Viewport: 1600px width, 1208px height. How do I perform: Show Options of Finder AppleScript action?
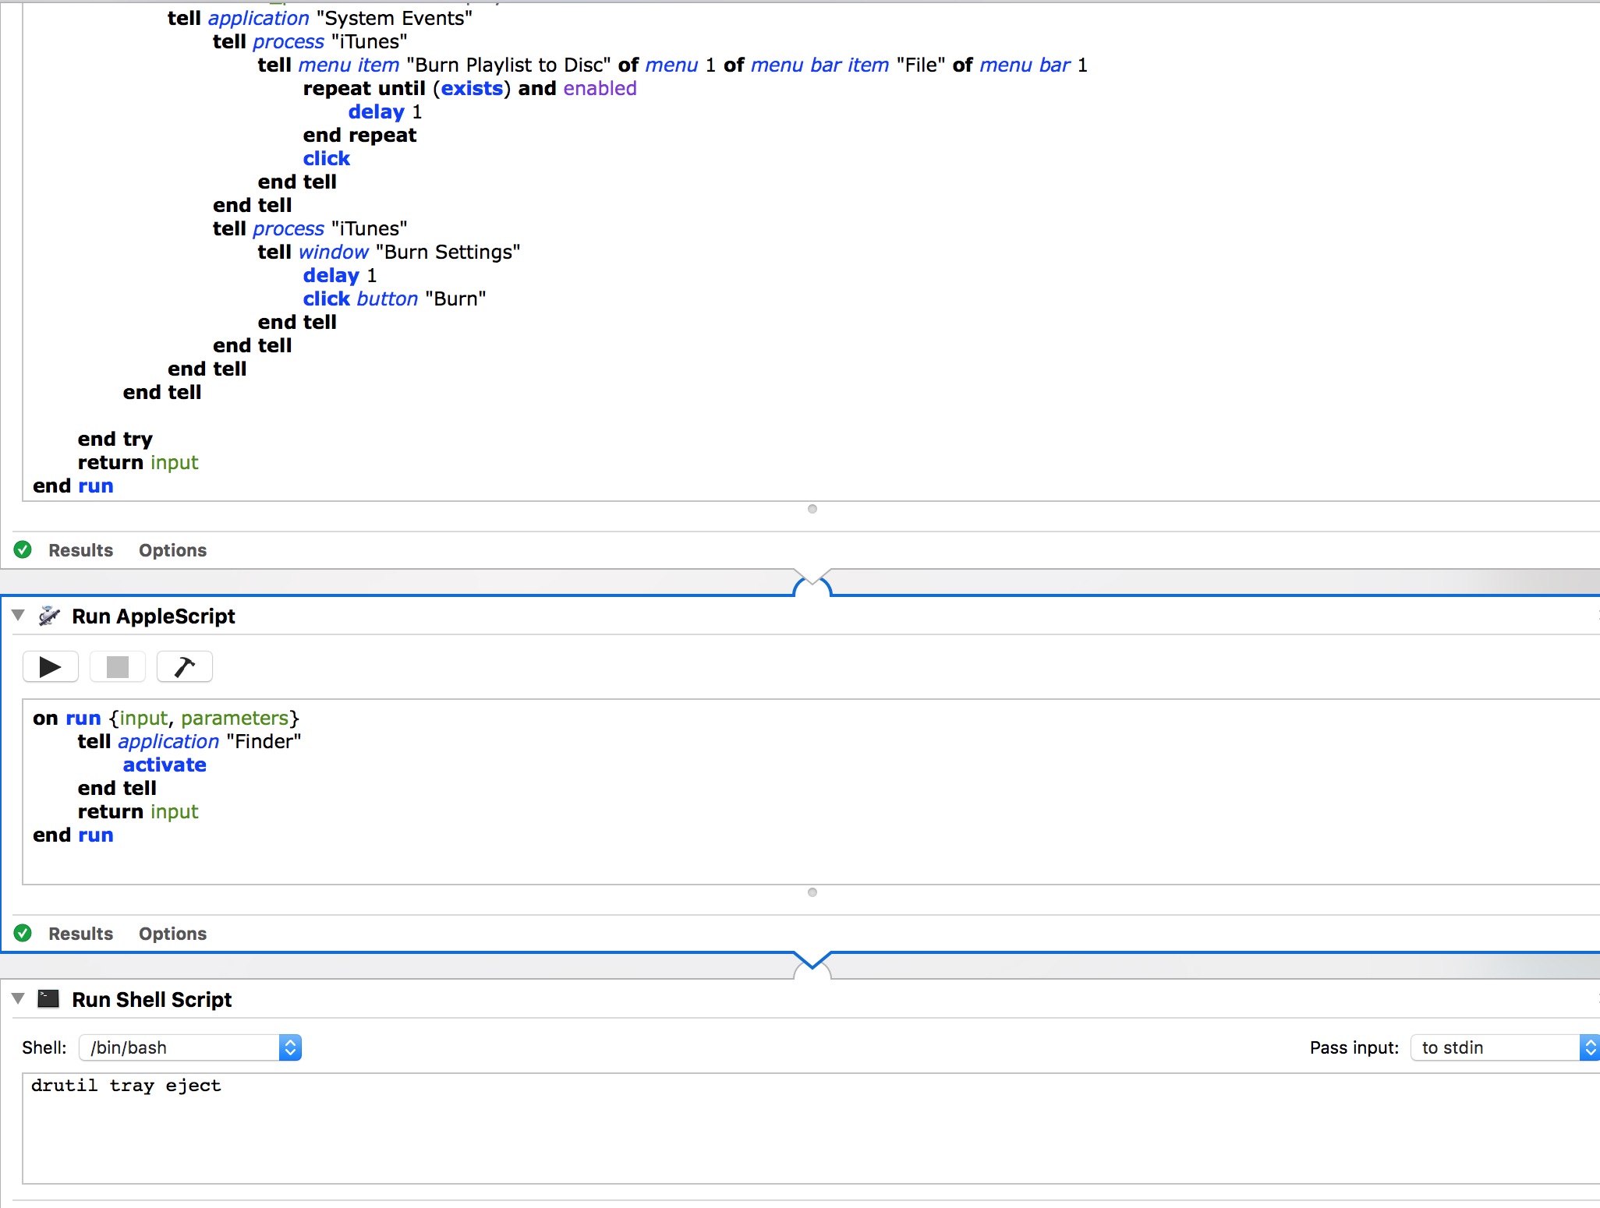tap(172, 934)
